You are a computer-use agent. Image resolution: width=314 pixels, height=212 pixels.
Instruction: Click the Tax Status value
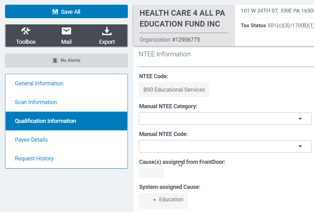coord(290,25)
